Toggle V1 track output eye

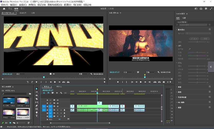[x=58, y=106]
